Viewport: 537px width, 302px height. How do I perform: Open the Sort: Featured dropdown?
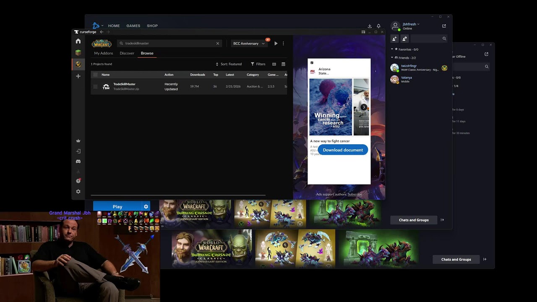coord(229,64)
